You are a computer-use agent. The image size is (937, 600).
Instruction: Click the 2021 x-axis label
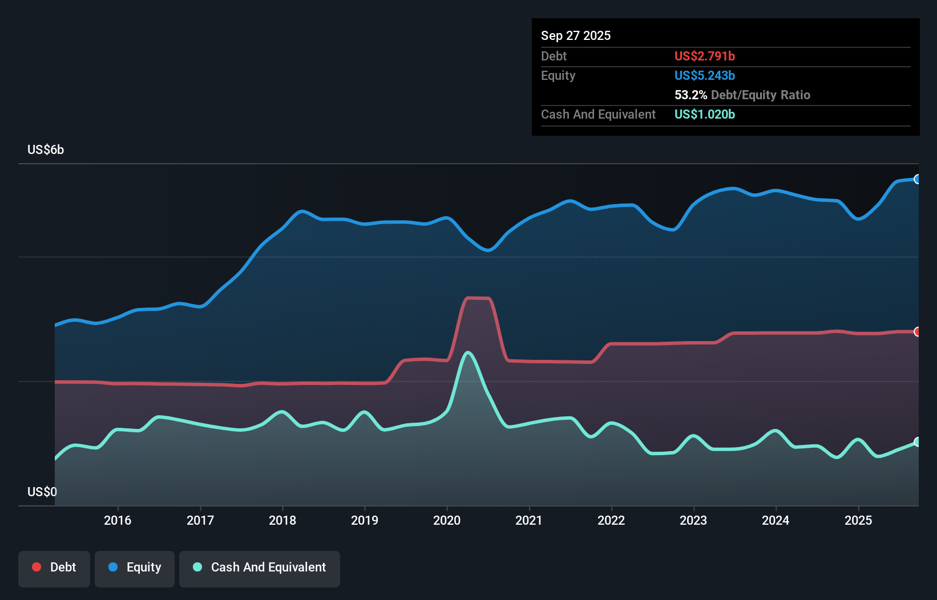coord(529,520)
